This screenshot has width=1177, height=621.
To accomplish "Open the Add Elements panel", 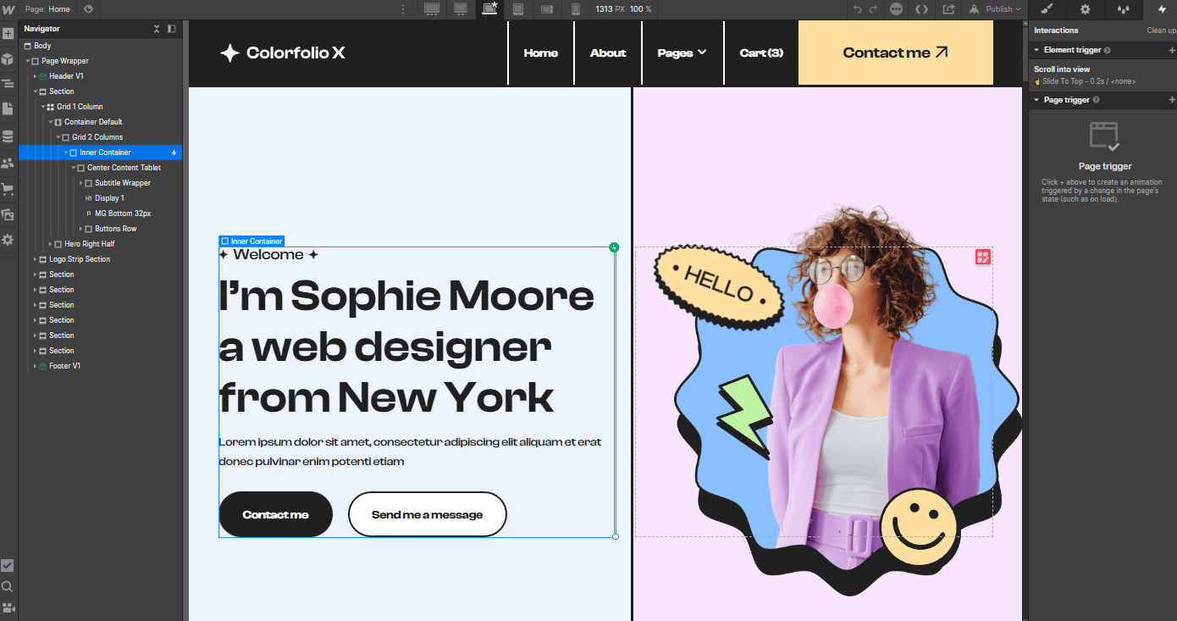I will point(8,34).
